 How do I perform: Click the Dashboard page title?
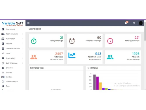35,29
